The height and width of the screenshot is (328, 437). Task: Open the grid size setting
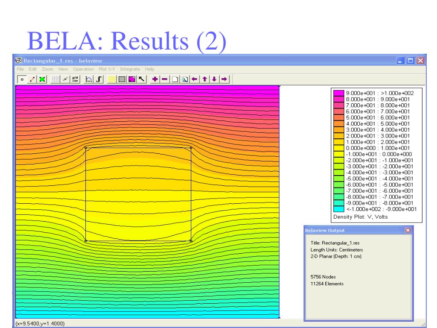coord(75,79)
